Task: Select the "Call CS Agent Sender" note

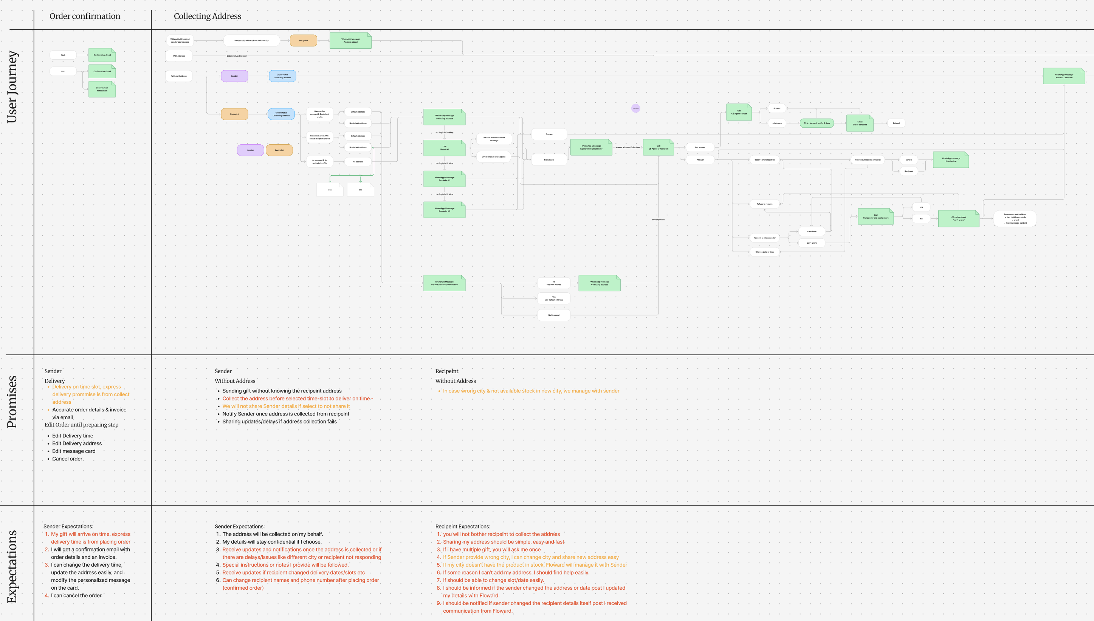Action: 739,112
